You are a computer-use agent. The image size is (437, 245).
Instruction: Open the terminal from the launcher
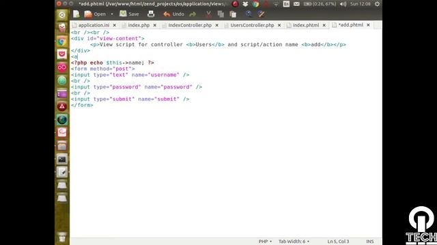[62, 159]
